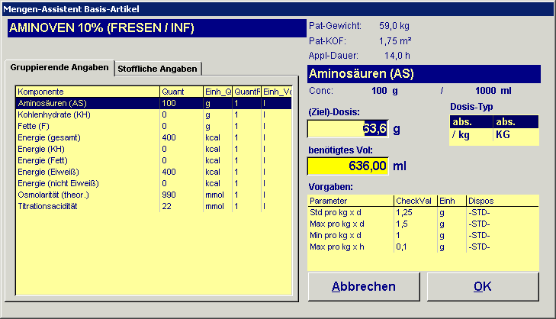The width and height of the screenshot is (556, 319).
Task: Select the Titrationsacidität row
Action: (154, 206)
